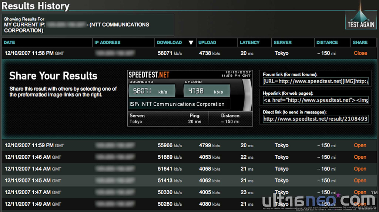Screen dimensions: 379x212
Task: Click date 12/10/2007 11:58 PM GMT
Action: (x=34, y=53)
